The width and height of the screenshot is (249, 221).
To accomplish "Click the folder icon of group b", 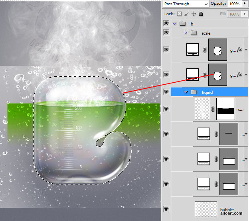I will 182,24.
